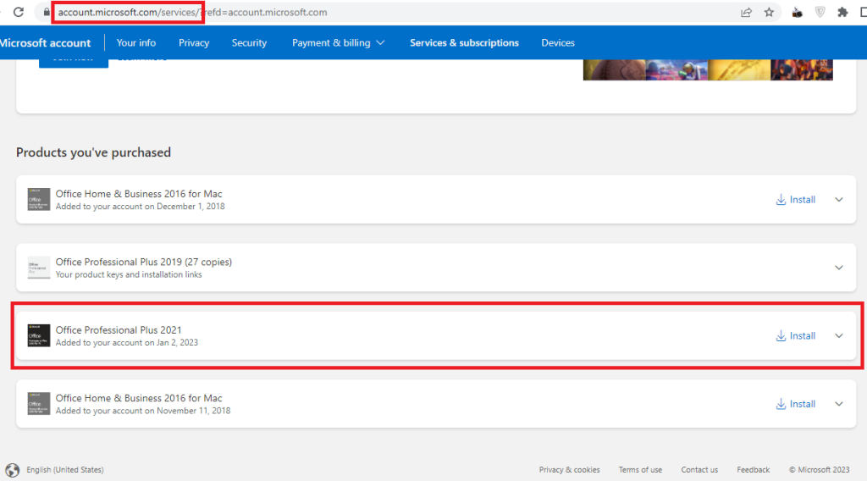Open the Security tab

[x=249, y=43]
